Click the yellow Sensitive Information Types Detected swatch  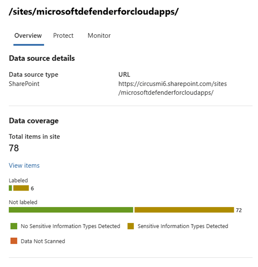pos(131,226)
